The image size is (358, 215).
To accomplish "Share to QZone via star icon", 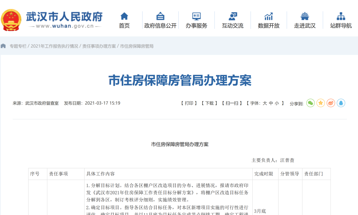I will [321, 103].
